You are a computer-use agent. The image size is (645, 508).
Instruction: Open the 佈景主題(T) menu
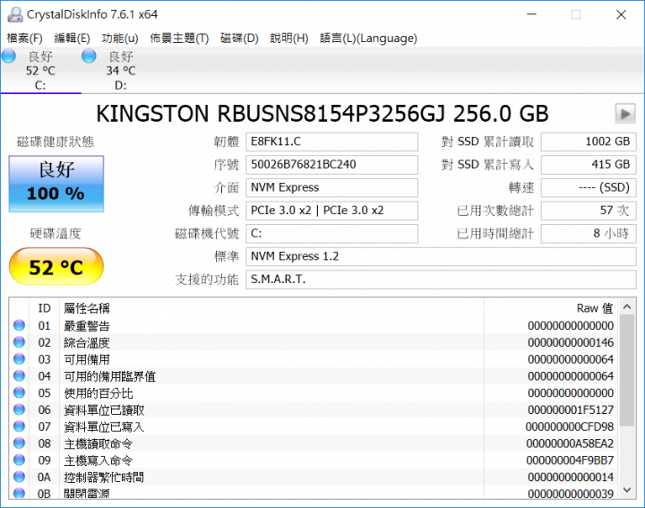pyautogui.click(x=179, y=39)
